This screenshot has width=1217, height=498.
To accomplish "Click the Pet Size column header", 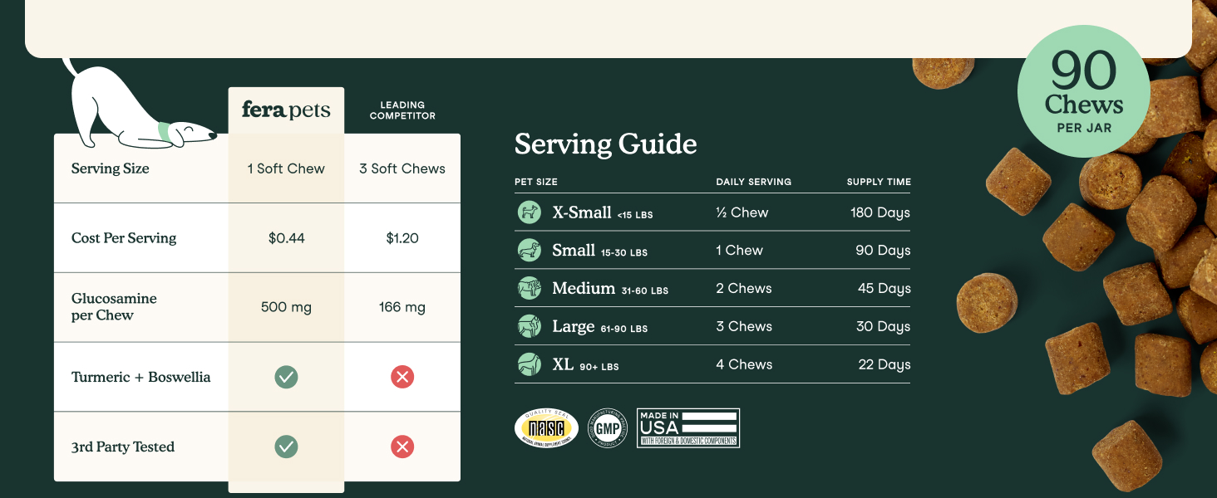I will 536,182.
